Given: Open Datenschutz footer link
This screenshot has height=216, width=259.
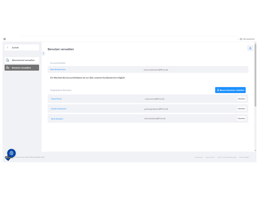Looking at the screenshot, I should click(x=210, y=157).
